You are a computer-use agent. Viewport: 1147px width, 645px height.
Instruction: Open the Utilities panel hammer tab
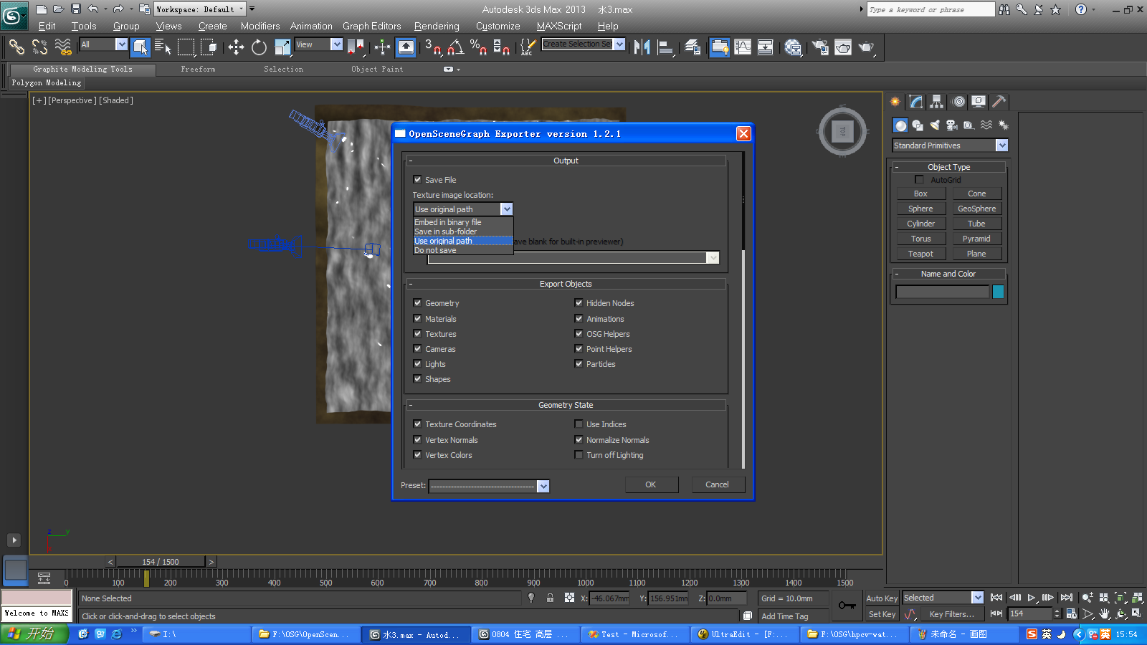click(x=999, y=102)
